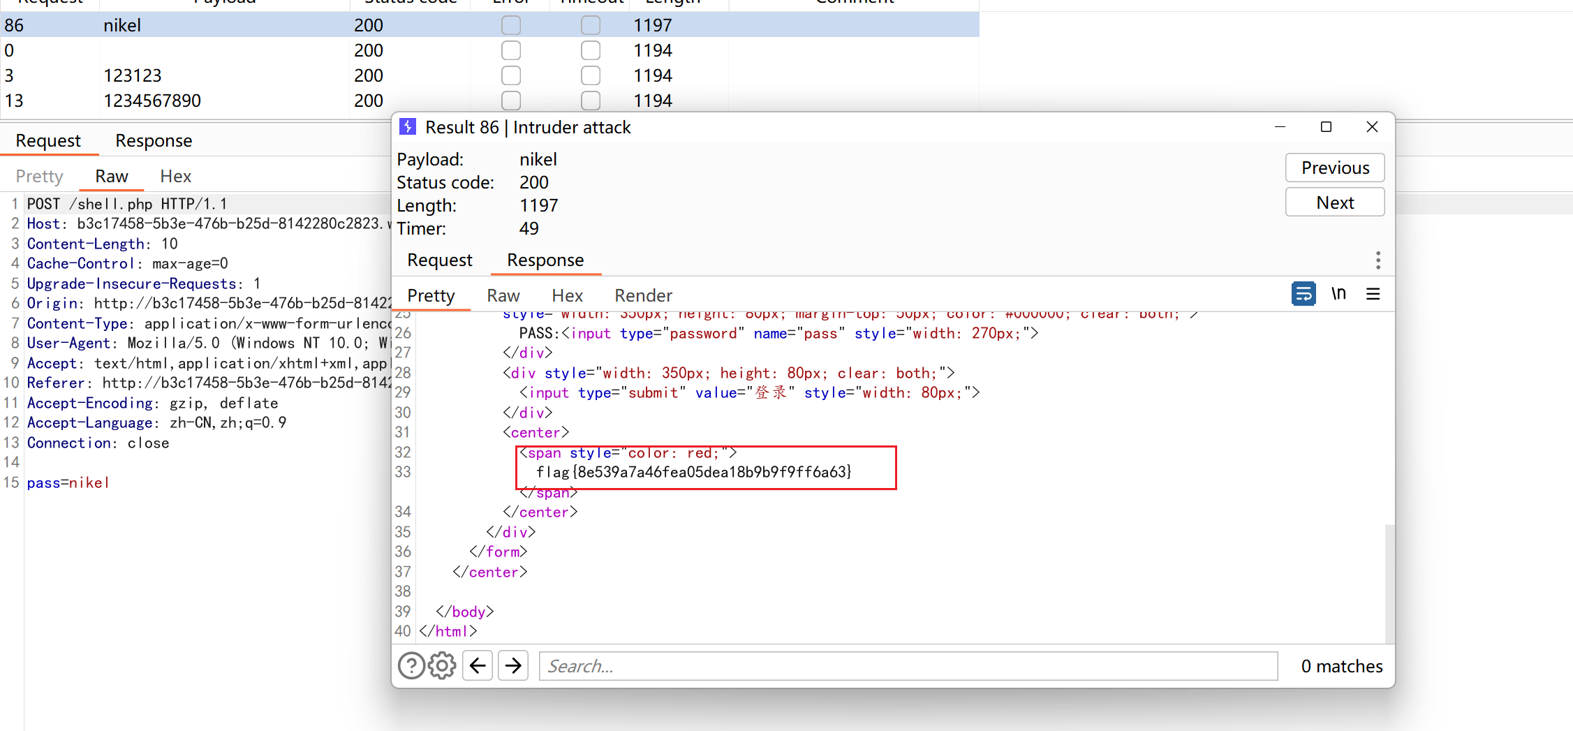Click Status code 200 value in result window

[534, 182]
